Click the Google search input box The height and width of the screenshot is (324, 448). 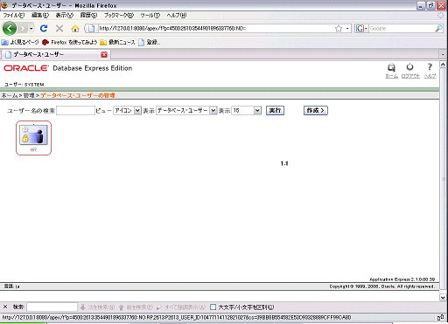coord(402,29)
